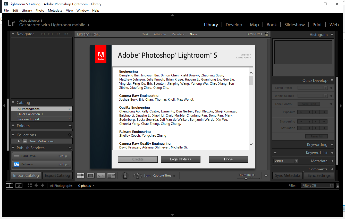Viewport: 345px width, 219px height.
Task: Open the Metadata menu
Action: point(55,11)
